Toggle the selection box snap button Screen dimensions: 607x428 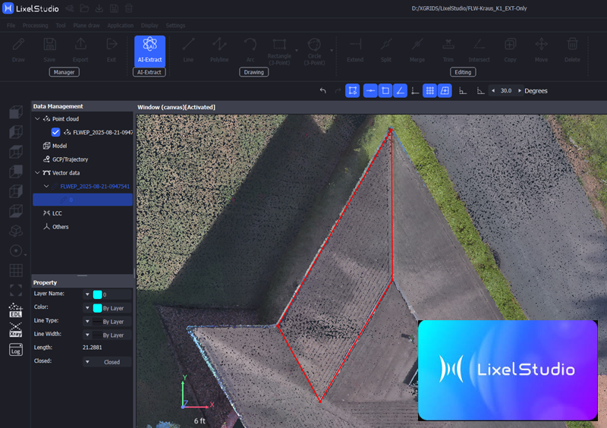(353, 91)
